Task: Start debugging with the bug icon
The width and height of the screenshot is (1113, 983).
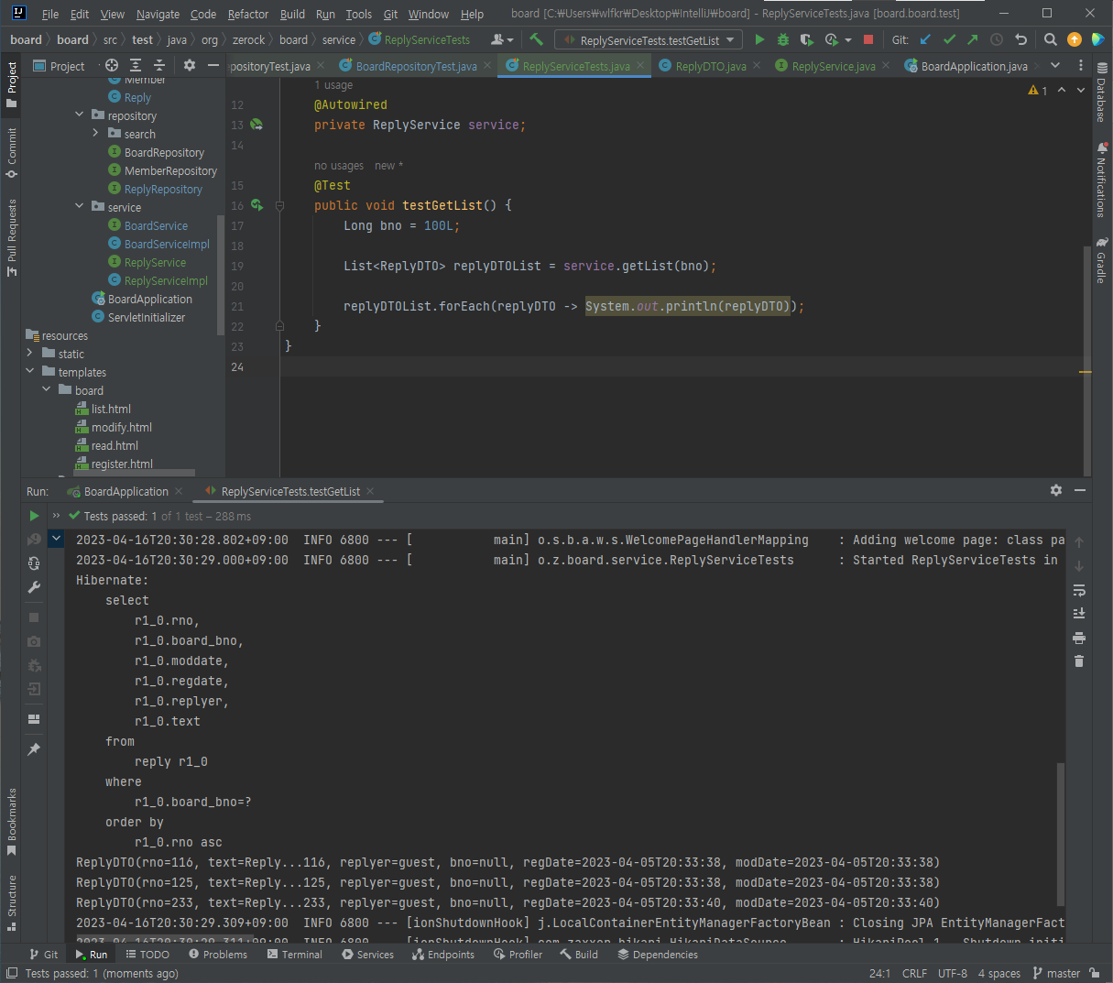Action: pos(782,39)
